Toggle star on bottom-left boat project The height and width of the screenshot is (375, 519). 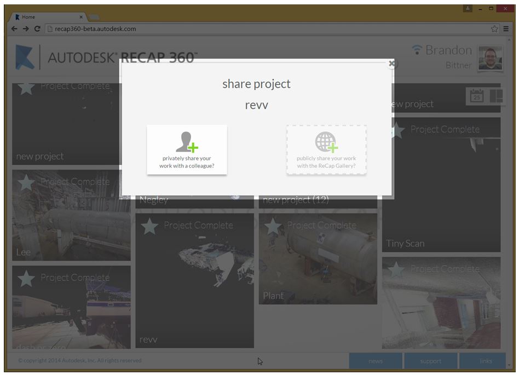click(26, 278)
